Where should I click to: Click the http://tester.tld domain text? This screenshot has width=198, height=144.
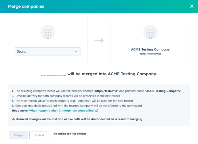click(x=150, y=54)
